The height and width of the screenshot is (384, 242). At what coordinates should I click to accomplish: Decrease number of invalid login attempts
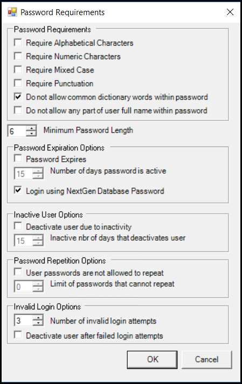(x=38, y=323)
